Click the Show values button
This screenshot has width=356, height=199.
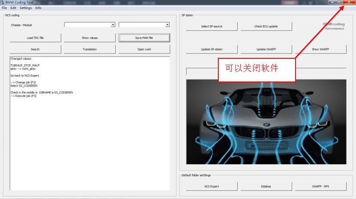90,38
